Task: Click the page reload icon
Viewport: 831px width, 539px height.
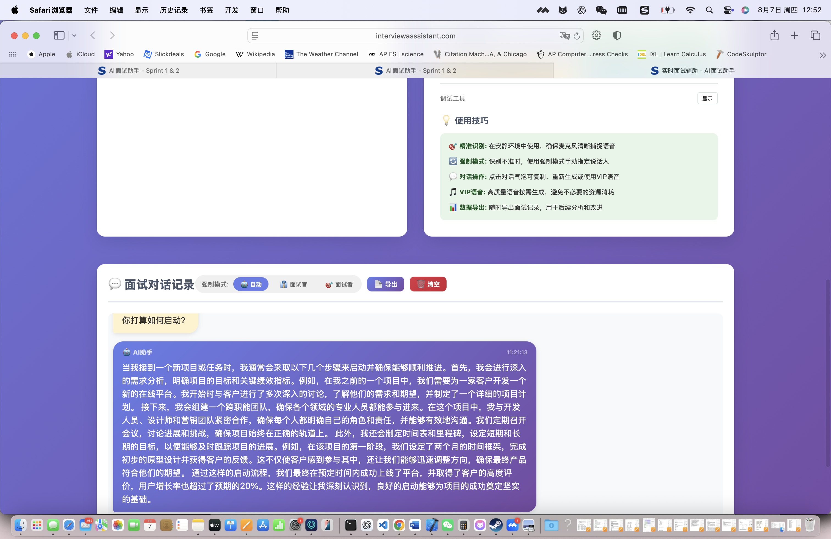Action: point(577,36)
